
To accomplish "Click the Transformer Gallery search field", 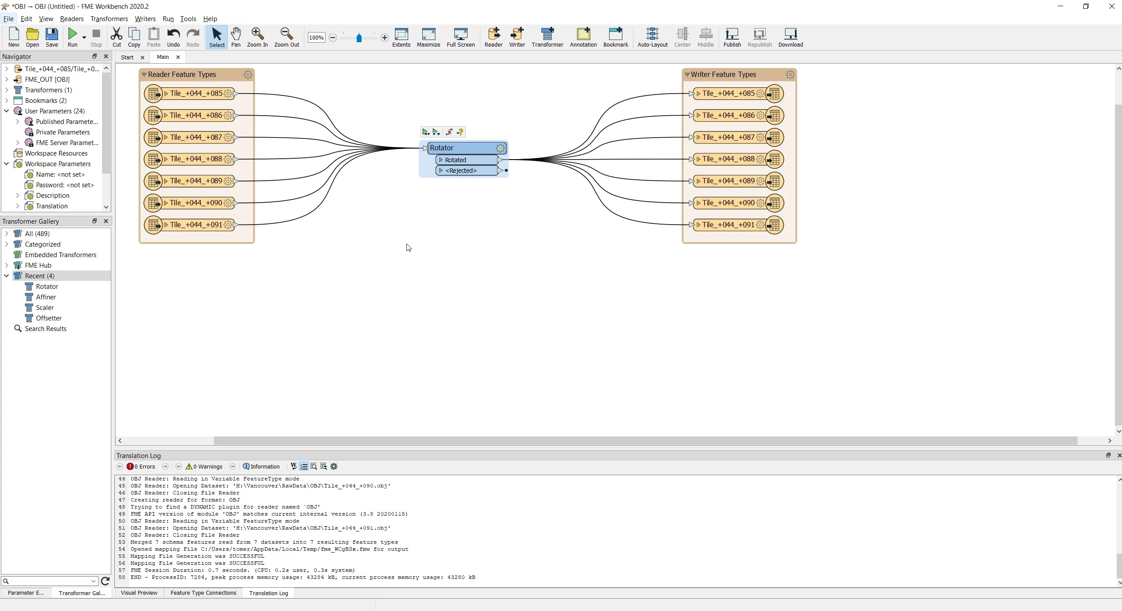I will [49, 581].
